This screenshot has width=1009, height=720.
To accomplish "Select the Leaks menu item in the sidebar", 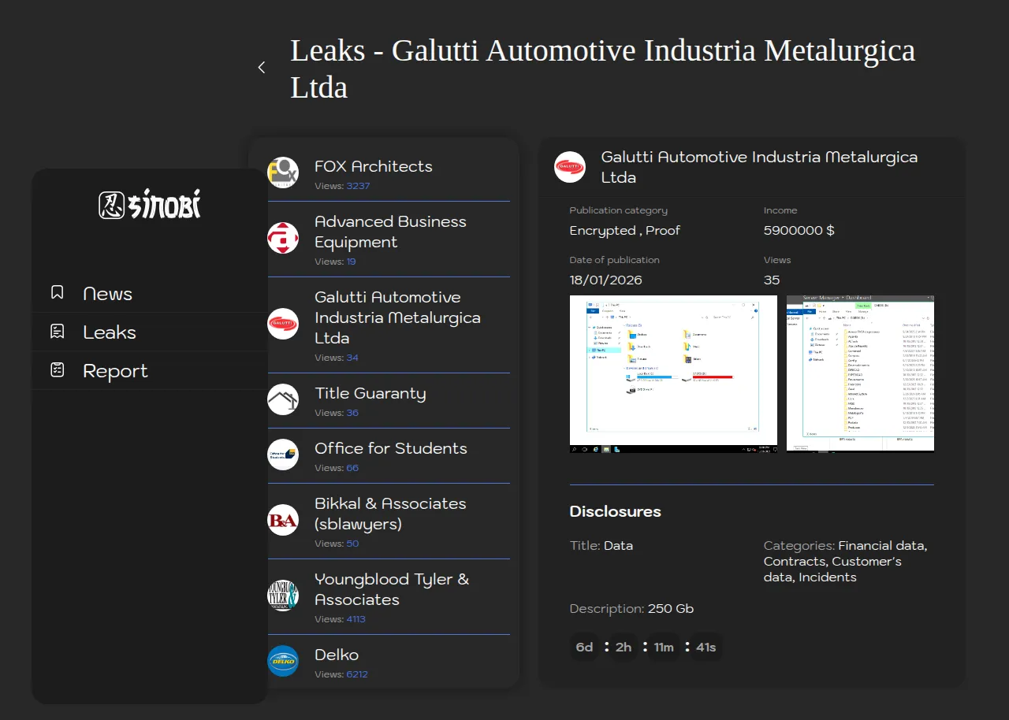I will click(110, 332).
